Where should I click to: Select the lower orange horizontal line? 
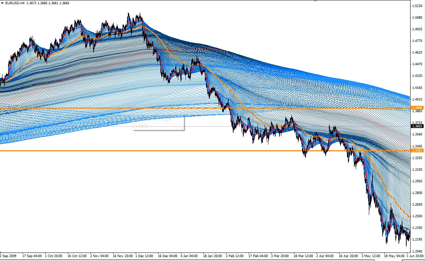pyautogui.click(x=106, y=151)
